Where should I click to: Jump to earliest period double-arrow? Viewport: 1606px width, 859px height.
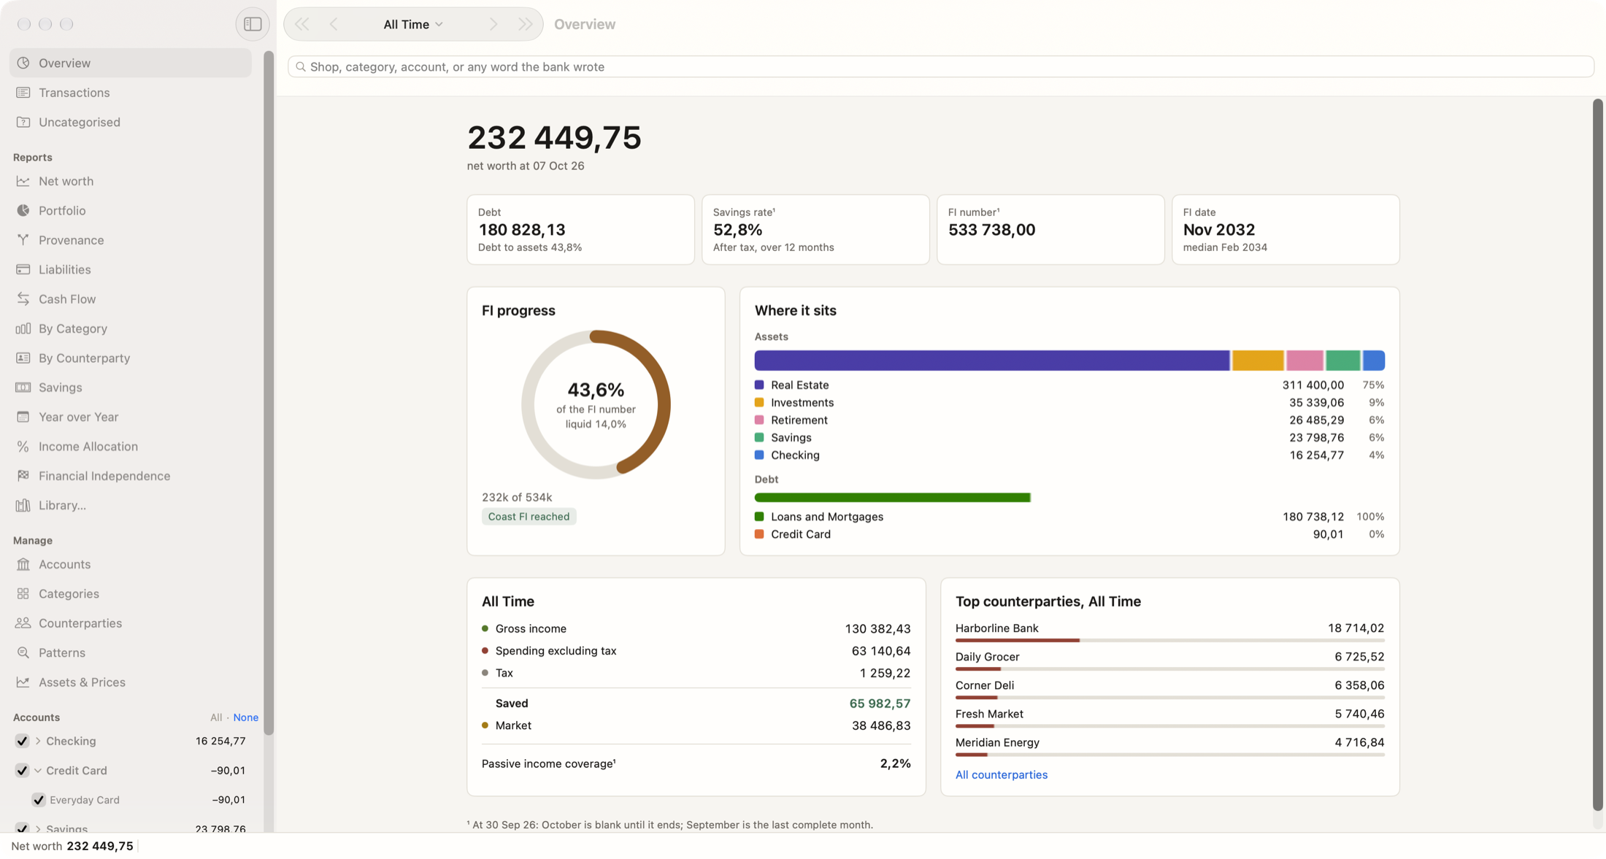(301, 24)
